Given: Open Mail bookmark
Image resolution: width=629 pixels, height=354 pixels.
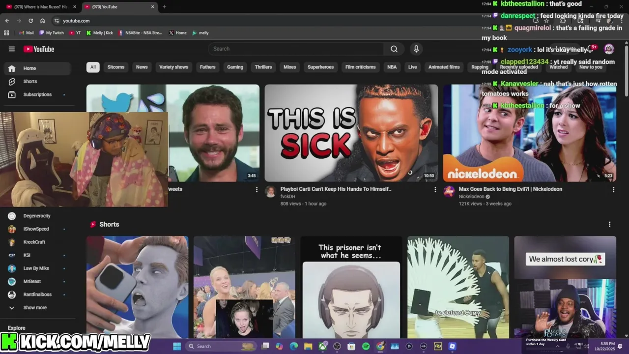Looking at the screenshot, I should tap(26, 33).
